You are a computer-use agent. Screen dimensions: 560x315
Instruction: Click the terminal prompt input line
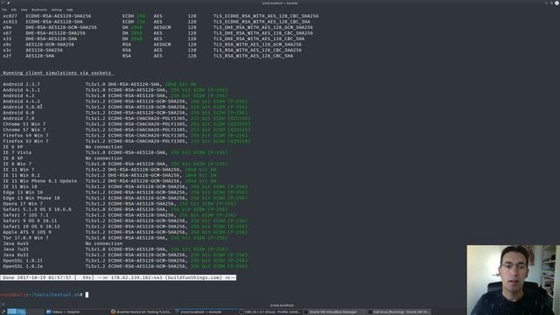[45, 295]
